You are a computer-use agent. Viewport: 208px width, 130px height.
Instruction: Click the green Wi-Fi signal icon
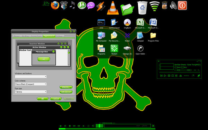154,6
